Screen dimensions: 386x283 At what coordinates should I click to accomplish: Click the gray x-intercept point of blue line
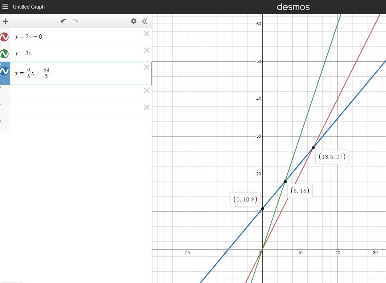coord(228,249)
